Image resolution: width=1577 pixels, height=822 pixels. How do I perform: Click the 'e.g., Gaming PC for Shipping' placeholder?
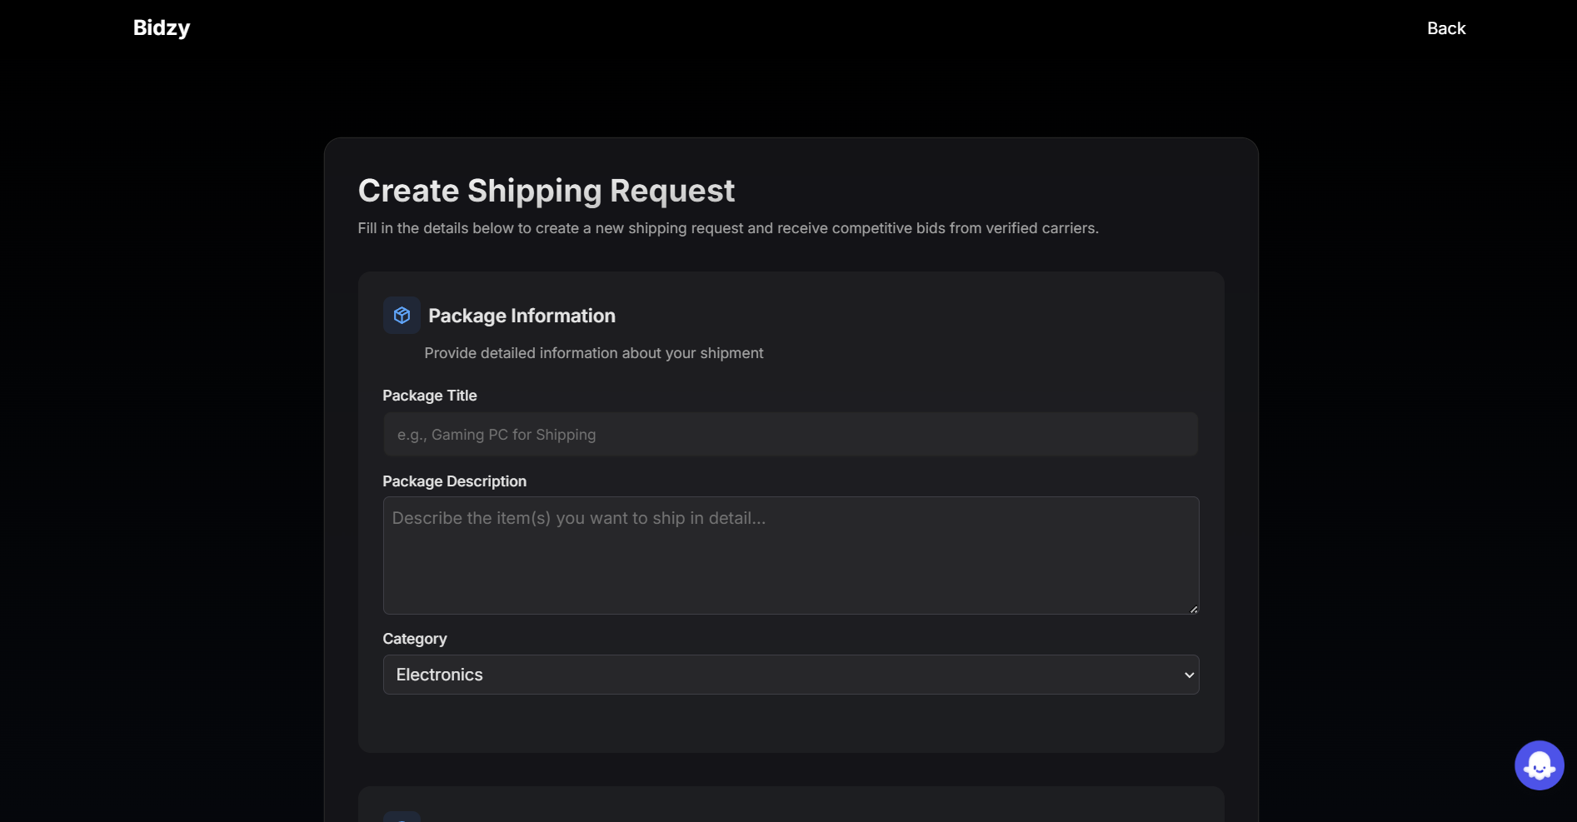pos(497,435)
